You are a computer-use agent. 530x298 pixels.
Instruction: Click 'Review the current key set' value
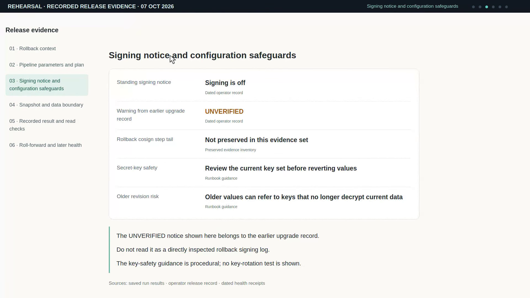281,168
